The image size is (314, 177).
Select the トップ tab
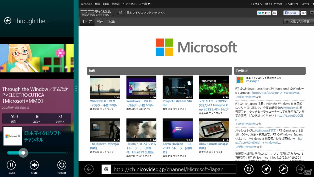(x=87, y=22)
